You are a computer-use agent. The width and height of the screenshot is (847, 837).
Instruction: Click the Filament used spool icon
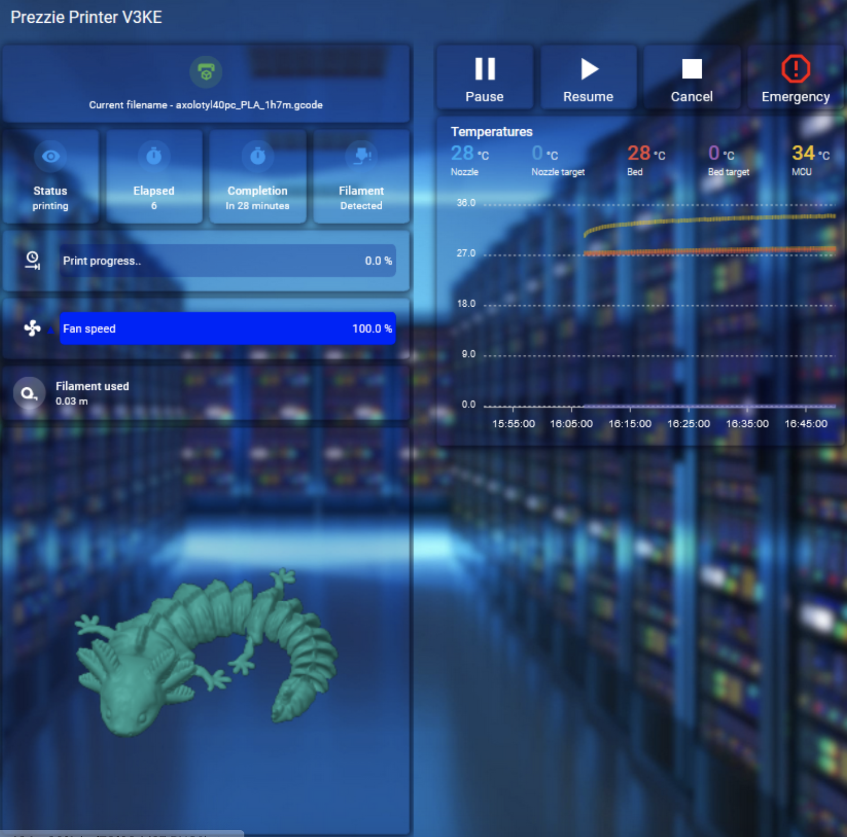click(29, 394)
